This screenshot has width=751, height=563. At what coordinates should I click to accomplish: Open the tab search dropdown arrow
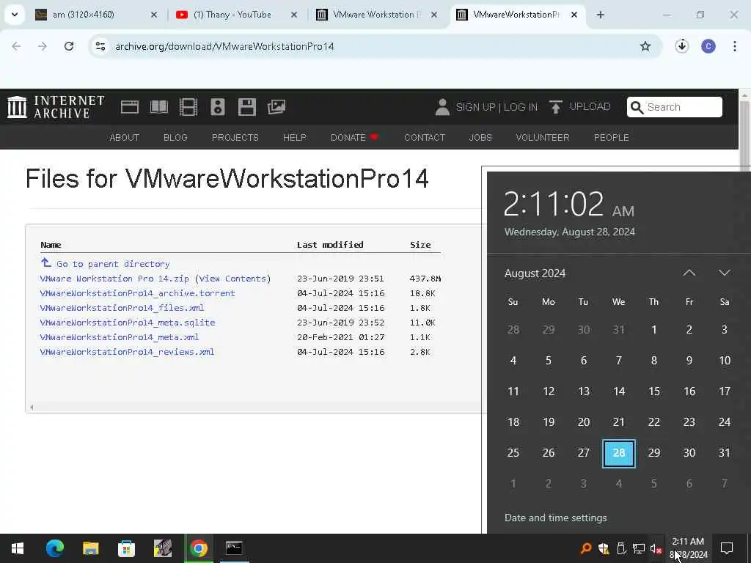pyautogui.click(x=15, y=15)
